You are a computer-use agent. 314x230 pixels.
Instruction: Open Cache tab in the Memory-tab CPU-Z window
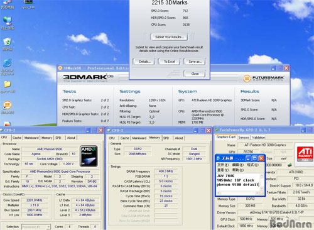pyautogui.click(x=125, y=138)
